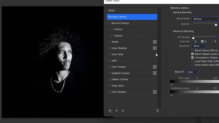Open Outer Glow settings
The width and height of the screenshot is (219, 123).
[117, 86]
